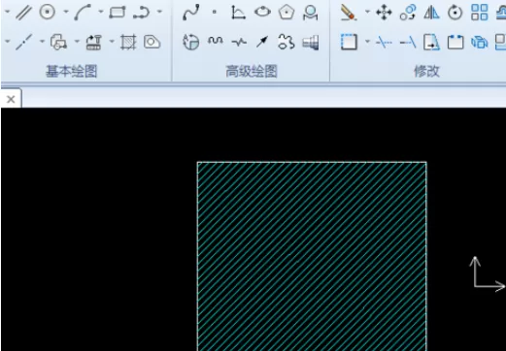Click the freeform cloud outline icon

pos(287,42)
